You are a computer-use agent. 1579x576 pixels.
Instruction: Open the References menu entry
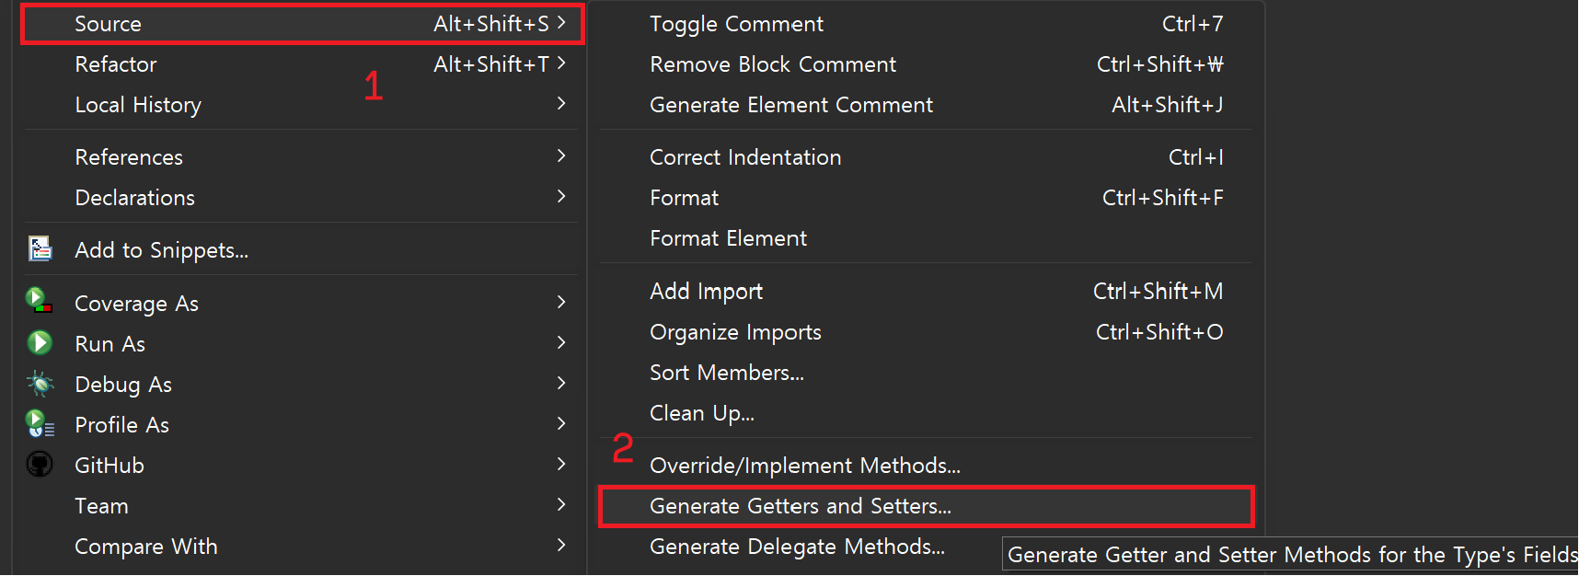[x=302, y=157]
